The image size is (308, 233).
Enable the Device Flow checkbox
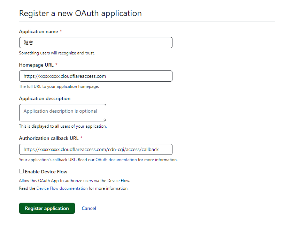pyautogui.click(x=22, y=171)
